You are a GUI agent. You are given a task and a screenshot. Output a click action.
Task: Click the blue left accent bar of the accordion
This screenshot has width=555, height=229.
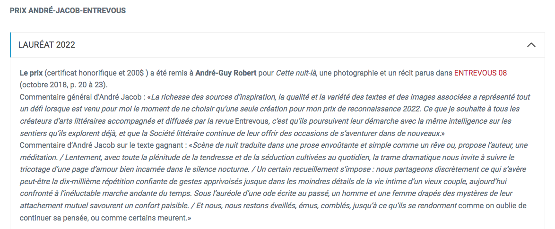tap(10, 45)
